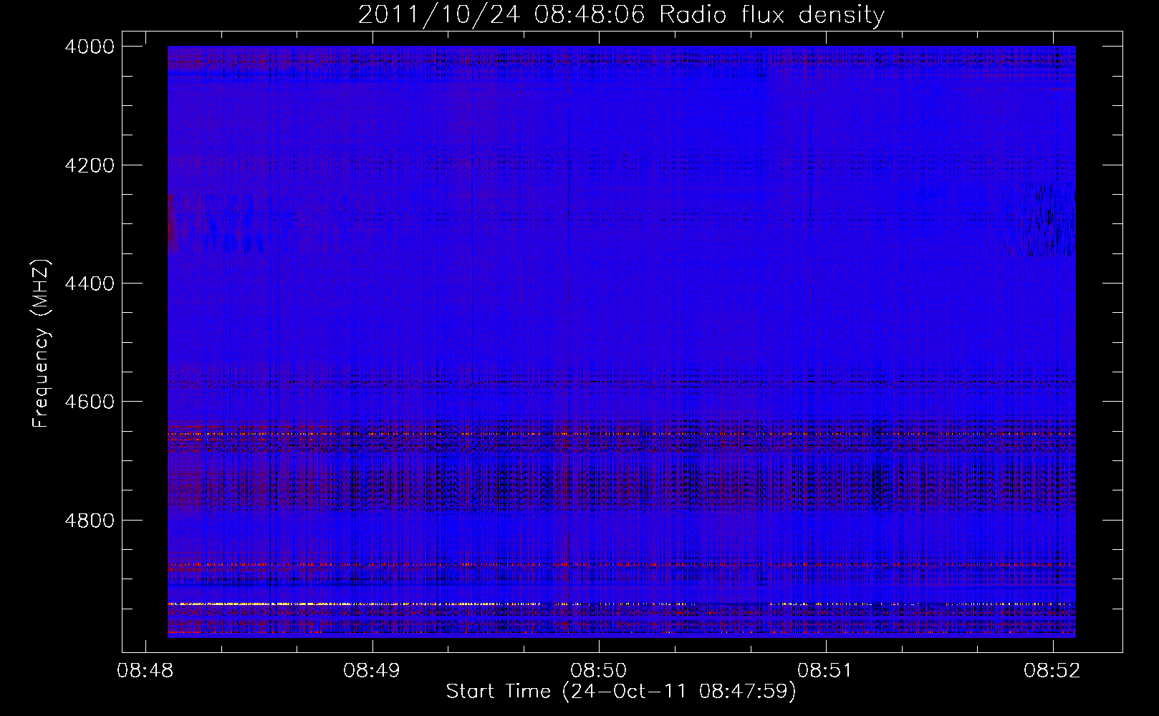Click the plot title '2011/10/24 08:48:06 Radio flux density'
Viewport: 1159px width, 716px height.
pyautogui.click(x=621, y=14)
